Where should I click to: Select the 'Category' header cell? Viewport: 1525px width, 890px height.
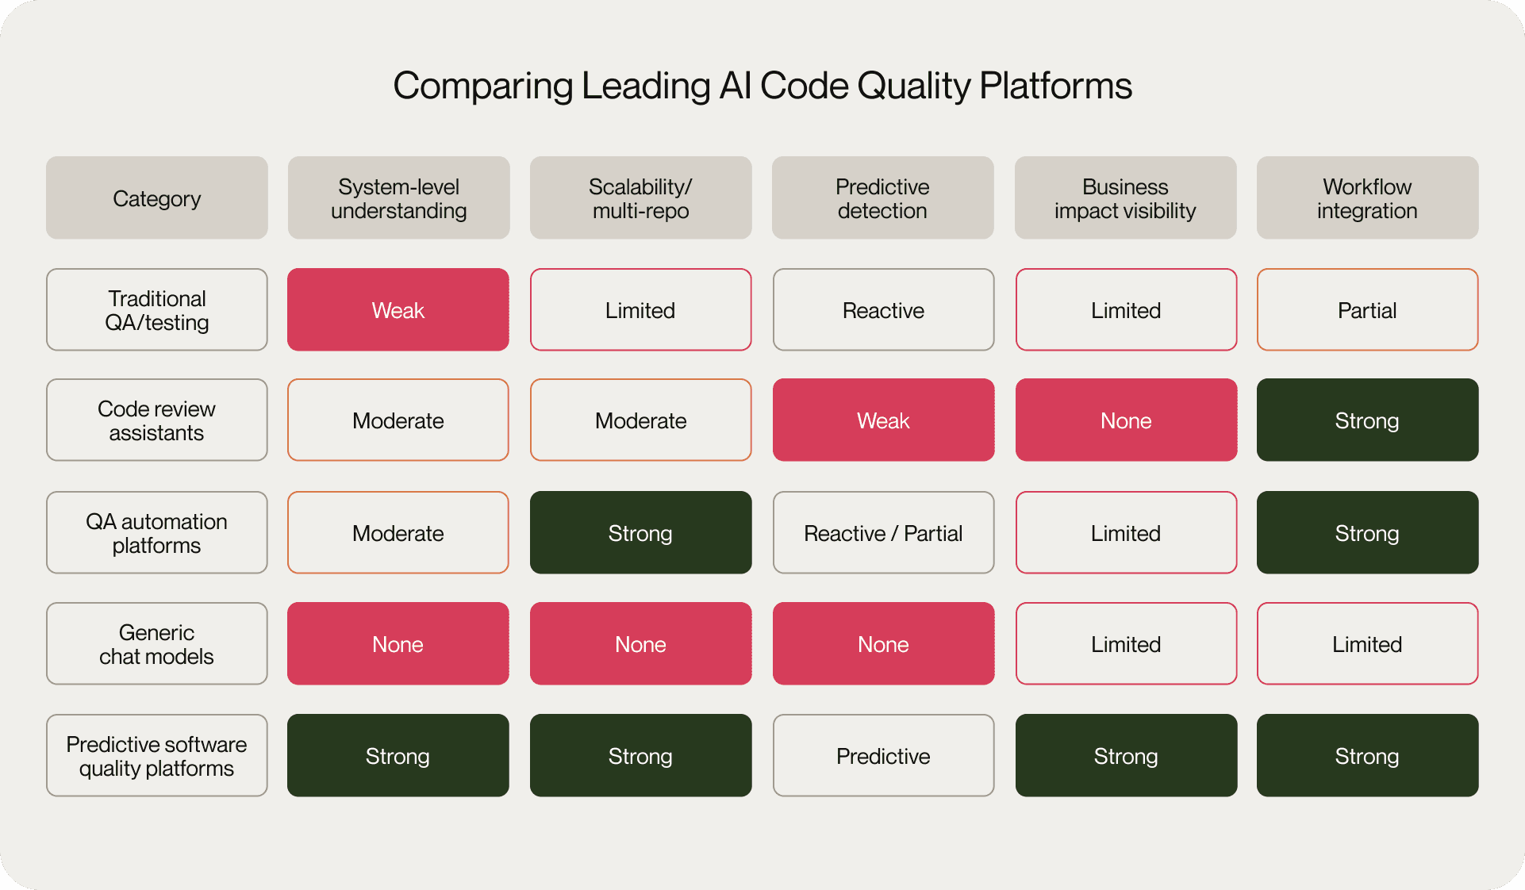[x=156, y=198]
